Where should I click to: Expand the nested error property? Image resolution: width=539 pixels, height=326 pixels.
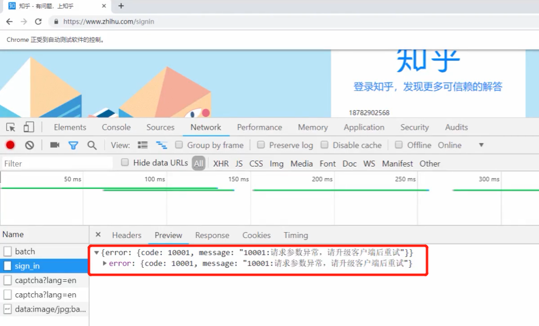(105, 263)
